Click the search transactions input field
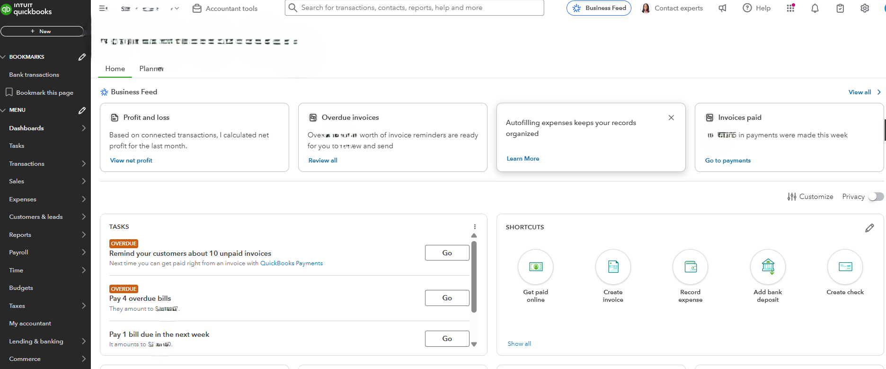Viewport: 886px width, 369px height. tap(416, 8)
